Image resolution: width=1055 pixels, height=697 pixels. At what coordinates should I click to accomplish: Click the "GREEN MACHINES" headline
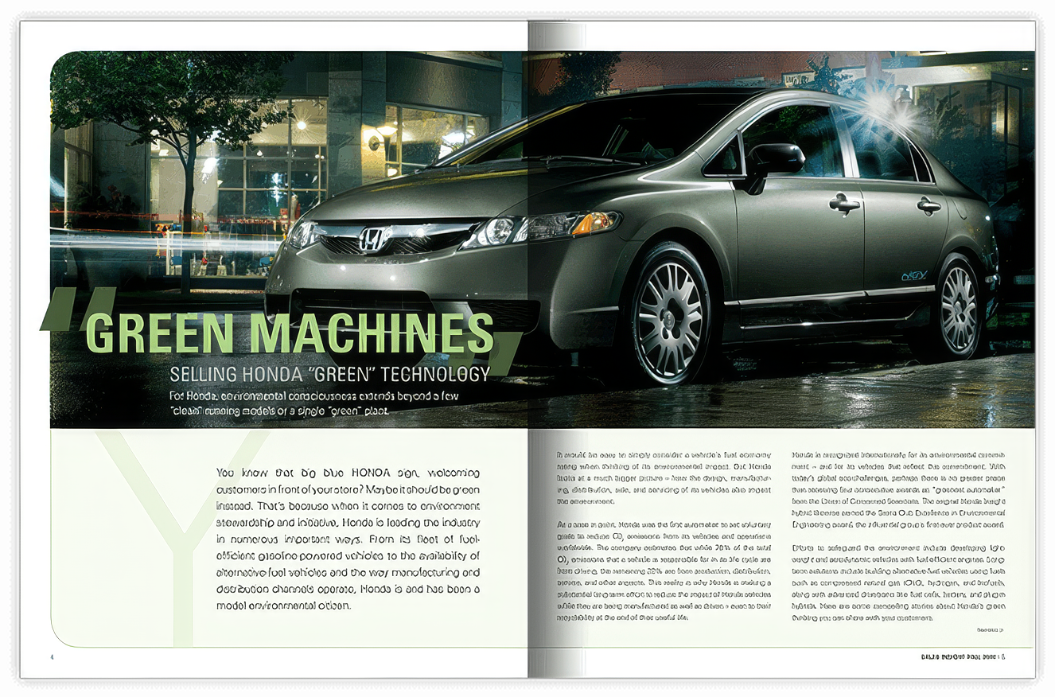coord(290,333)
